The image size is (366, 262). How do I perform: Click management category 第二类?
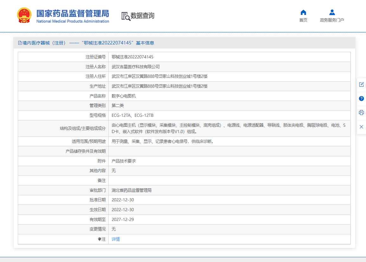pyautogui.click(x=118, y=105)
